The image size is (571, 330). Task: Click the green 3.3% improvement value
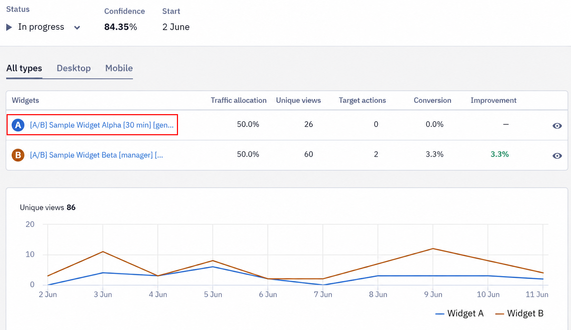(500, 154)
